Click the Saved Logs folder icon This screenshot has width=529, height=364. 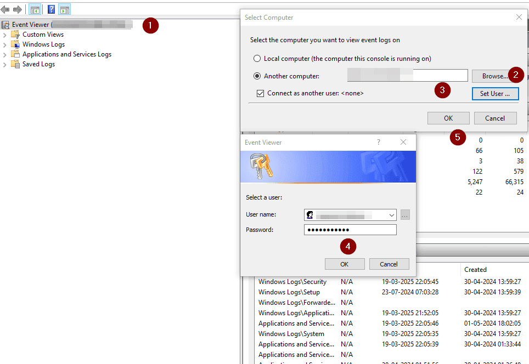tap(15, 64)
